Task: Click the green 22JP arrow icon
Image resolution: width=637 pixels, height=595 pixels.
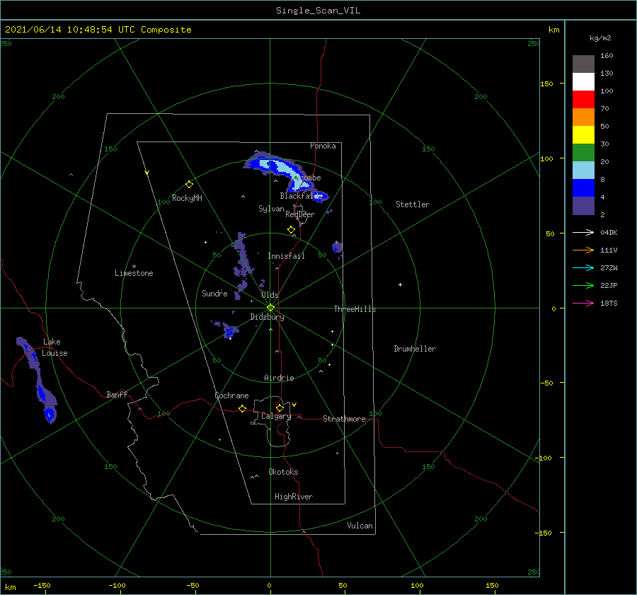Action: 583,286
